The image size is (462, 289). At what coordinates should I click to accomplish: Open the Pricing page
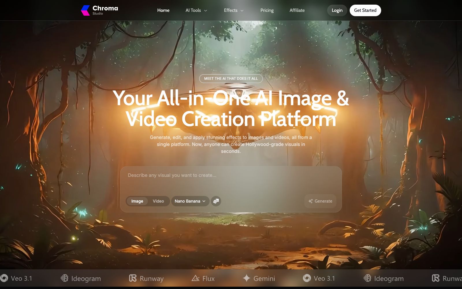(x=267, y=10)
